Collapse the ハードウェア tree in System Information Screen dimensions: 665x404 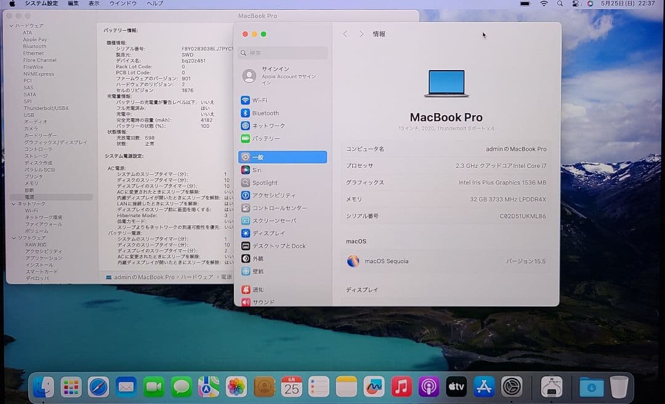tap(12, 26)
